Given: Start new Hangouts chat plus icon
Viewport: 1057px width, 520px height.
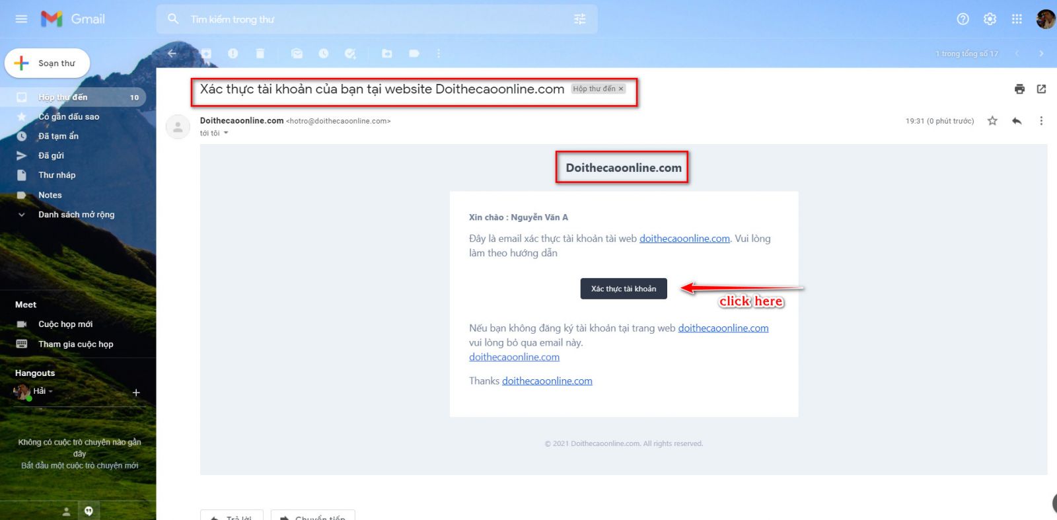Looking at the screenshot, I should [x=136, y=392].
